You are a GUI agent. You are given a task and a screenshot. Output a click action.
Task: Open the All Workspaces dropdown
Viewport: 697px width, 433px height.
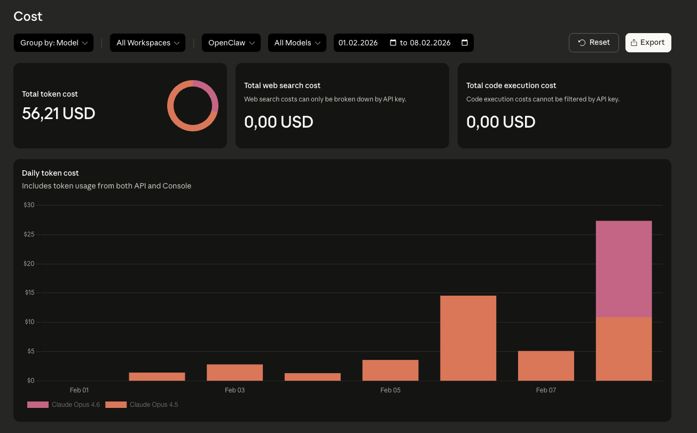coord(147,43)
